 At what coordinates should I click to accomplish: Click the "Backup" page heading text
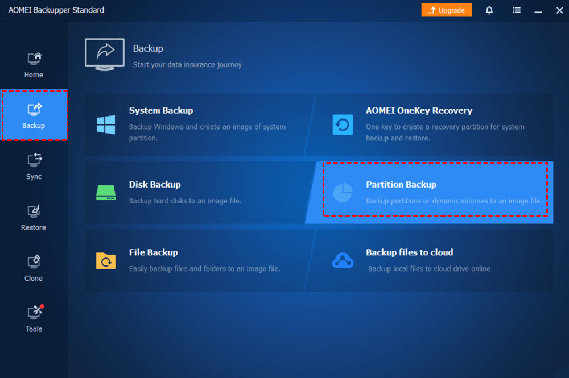pos(148,48)
